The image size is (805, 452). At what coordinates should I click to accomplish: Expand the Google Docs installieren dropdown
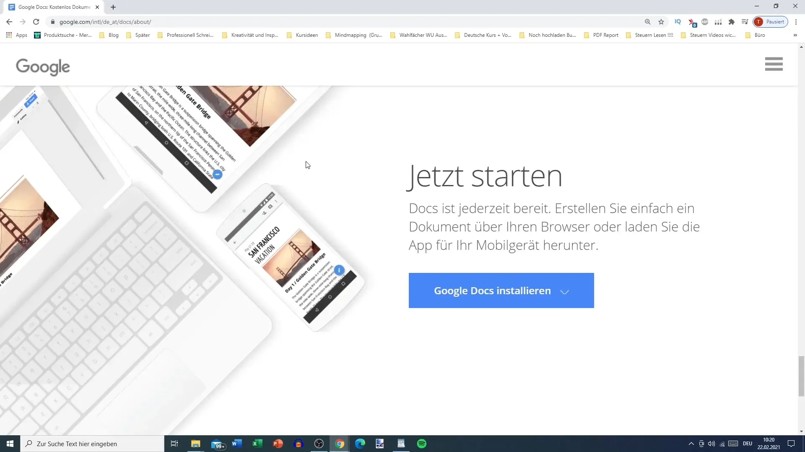(501, 290)
